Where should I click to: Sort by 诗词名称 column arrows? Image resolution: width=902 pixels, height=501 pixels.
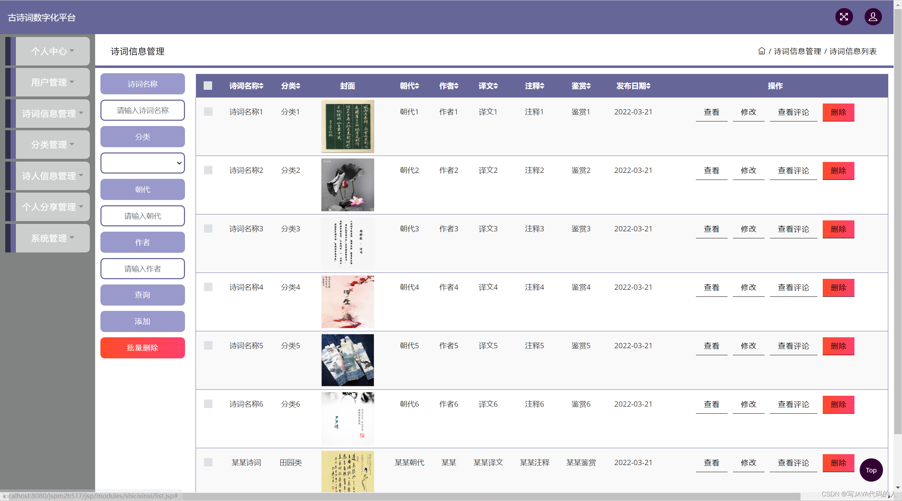(x=261, y=86)
